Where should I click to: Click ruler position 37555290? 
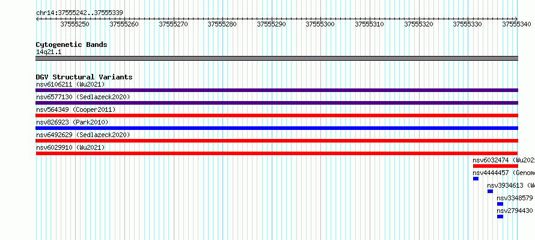[x=272, y=24]
